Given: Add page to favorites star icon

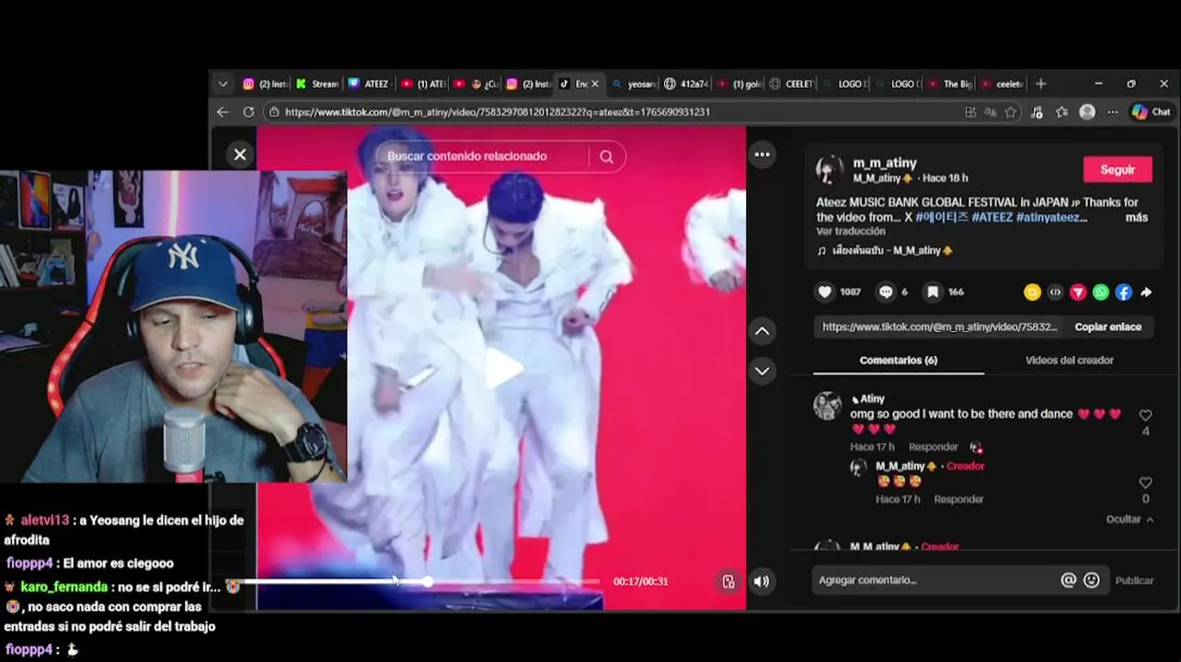Looking at the screenshot, I should click(1011, 112).
